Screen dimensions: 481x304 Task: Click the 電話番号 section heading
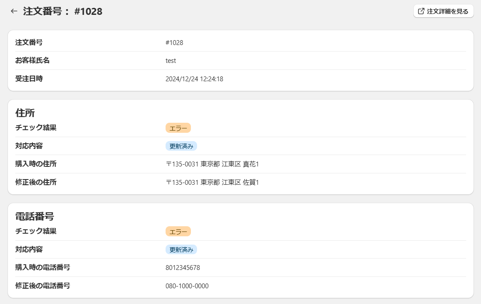coord(35,216)
